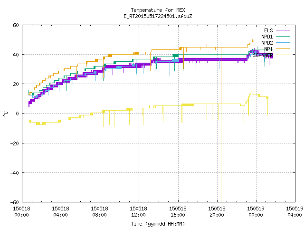Click the x-axis tick 150518 00:00
Image resolution: width=304 pixels, height=228 pixels.
coord(21,212)
